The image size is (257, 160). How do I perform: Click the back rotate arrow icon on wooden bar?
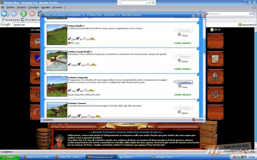point(54,125)
